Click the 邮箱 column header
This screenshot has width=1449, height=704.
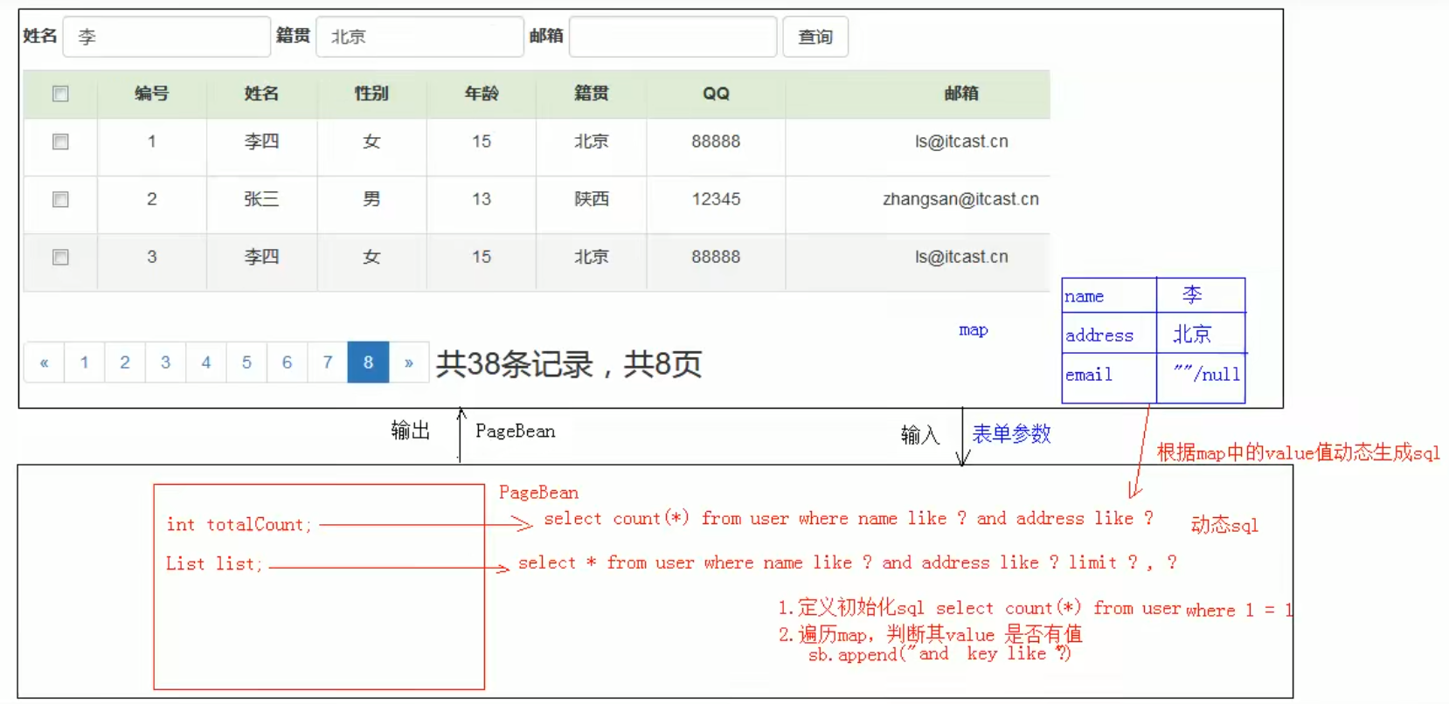[x=961, y=93]
